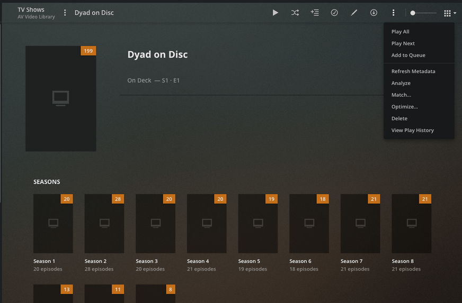Open Season 4 poster thumbnail

point(207,224)
